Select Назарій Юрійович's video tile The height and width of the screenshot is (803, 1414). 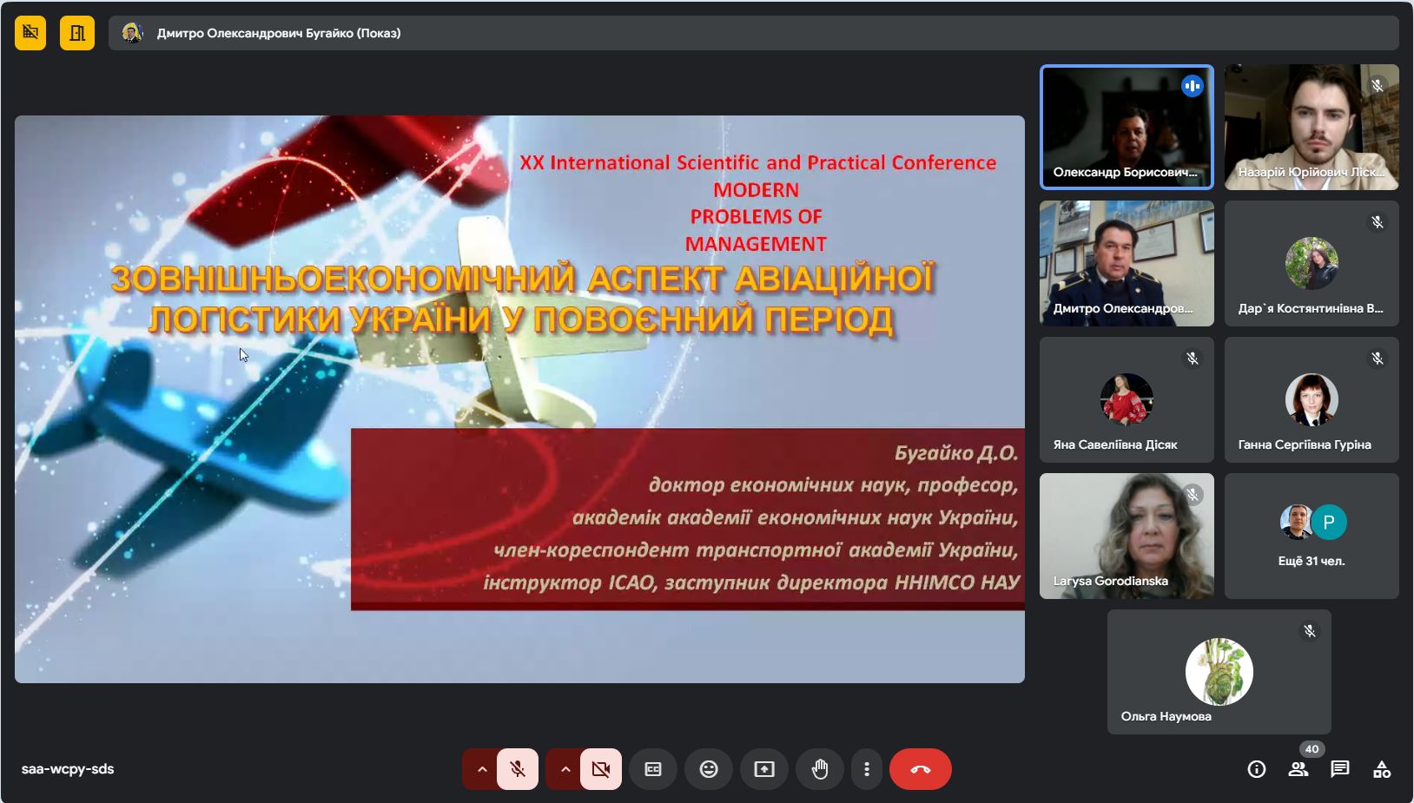(1312, 127)
